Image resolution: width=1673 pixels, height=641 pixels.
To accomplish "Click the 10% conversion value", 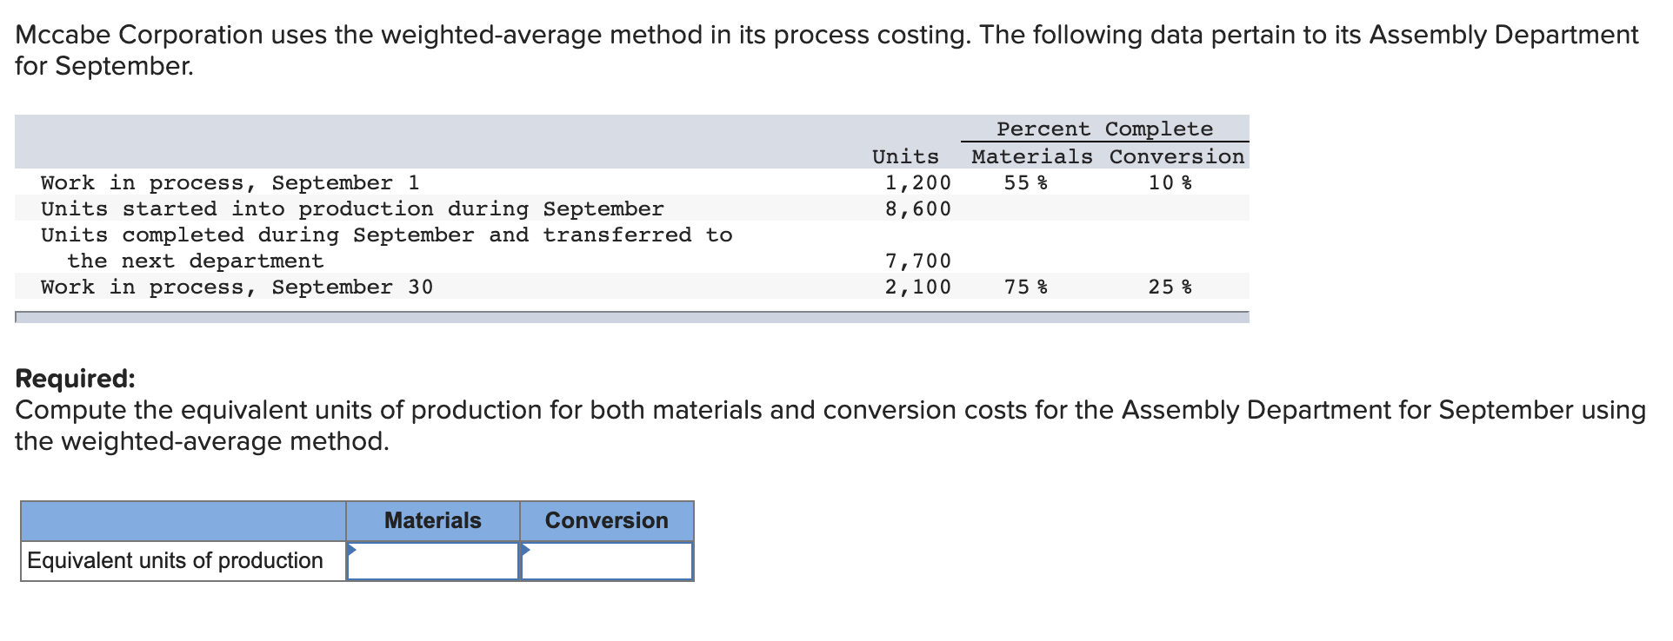I will click(x=1170, y=182).
